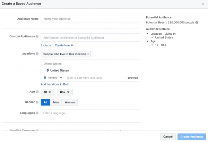Click the Create Audience button
This screenshot has width=208, height=142.
pyautogui.click(x=192, y=136)
